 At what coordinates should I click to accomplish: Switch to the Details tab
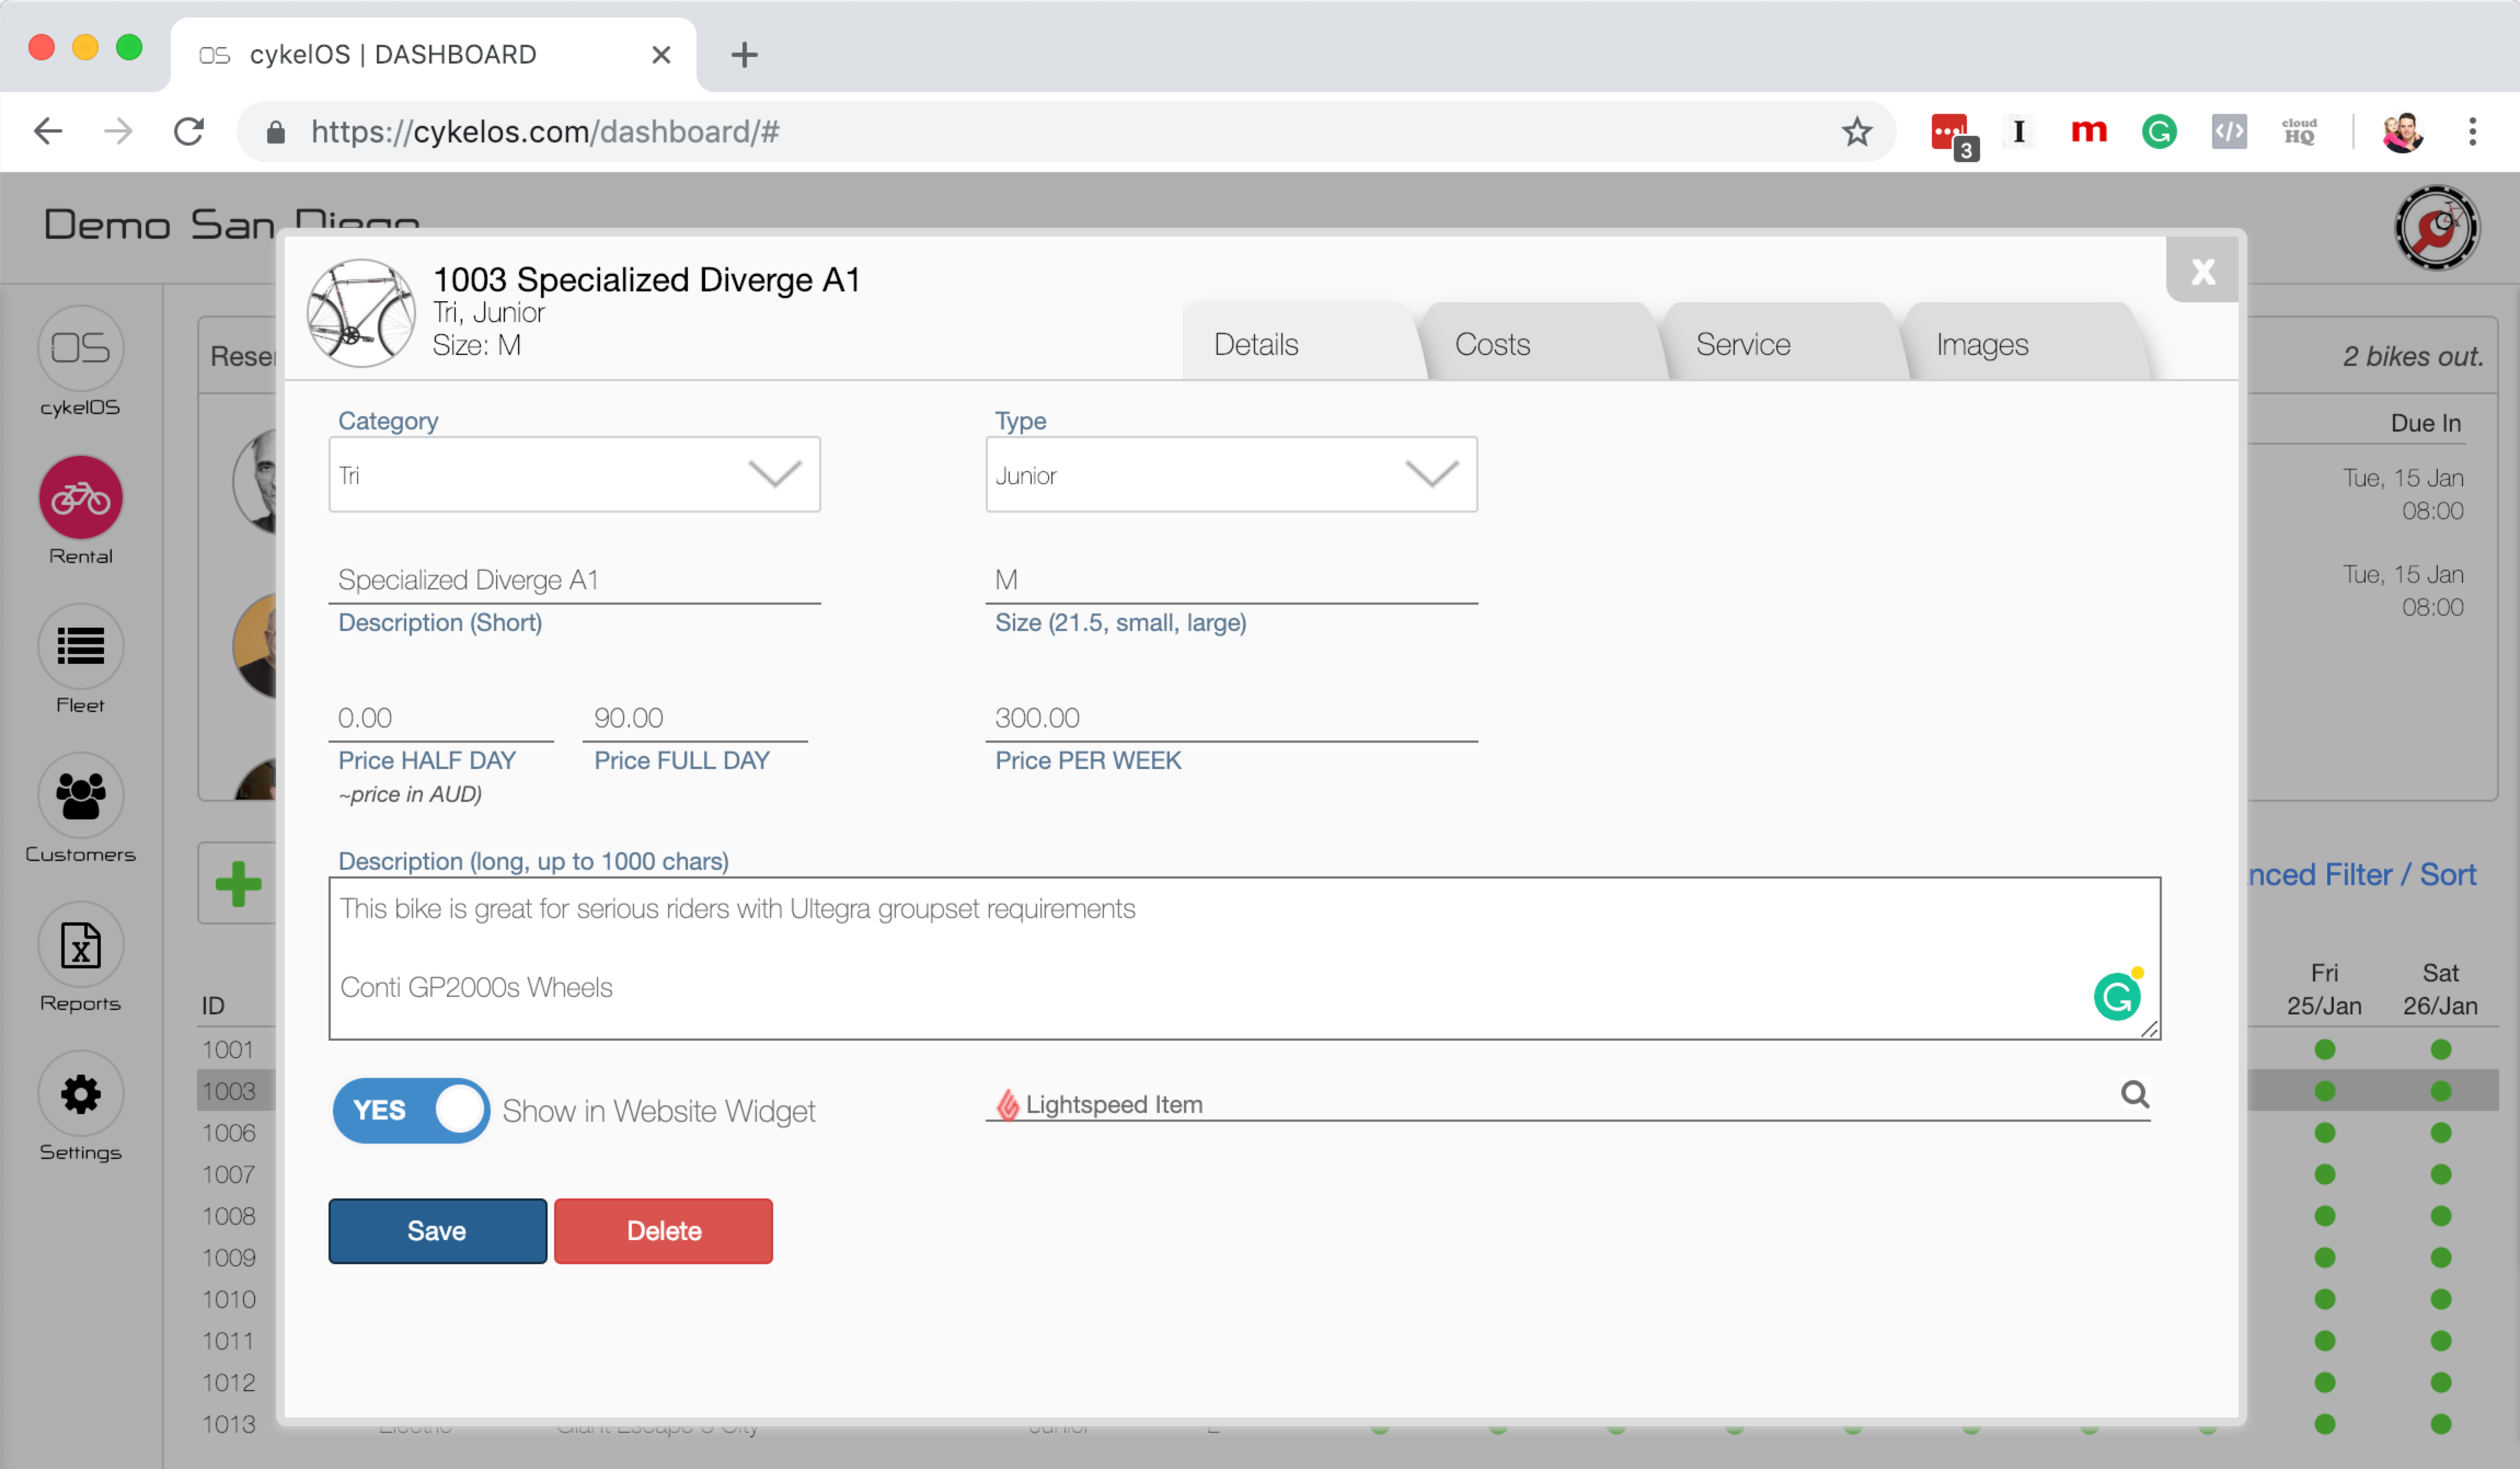(x=1256, y=344)
